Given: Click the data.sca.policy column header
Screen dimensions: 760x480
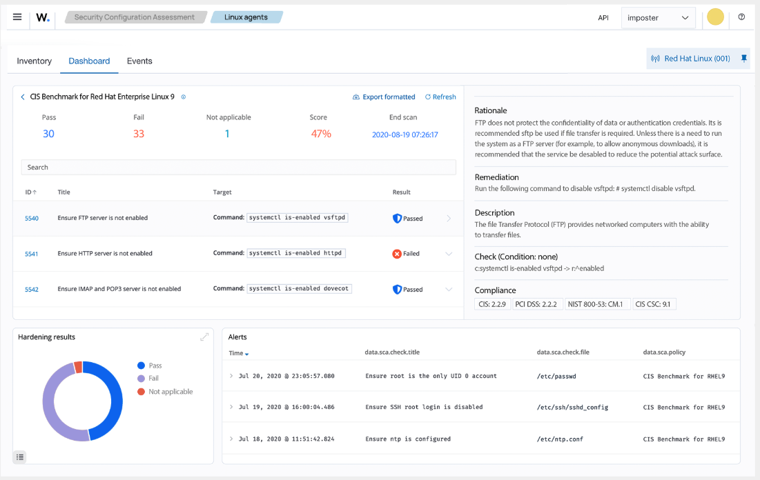Looking at the screenshot, I should (664, 352).
